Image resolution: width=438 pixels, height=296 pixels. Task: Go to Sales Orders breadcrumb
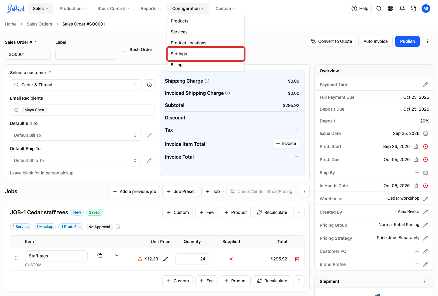tap(39, 24)
